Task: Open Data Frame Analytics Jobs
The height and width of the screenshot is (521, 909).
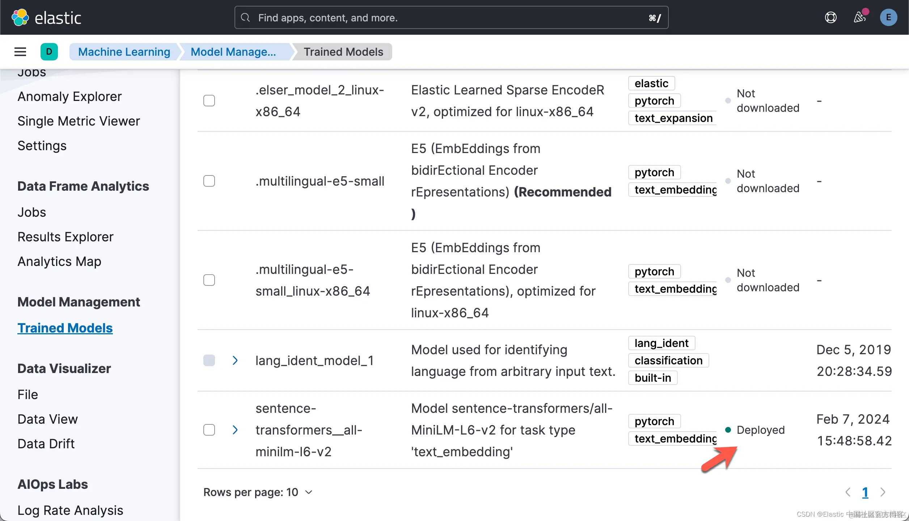Action: pos(32,212)
